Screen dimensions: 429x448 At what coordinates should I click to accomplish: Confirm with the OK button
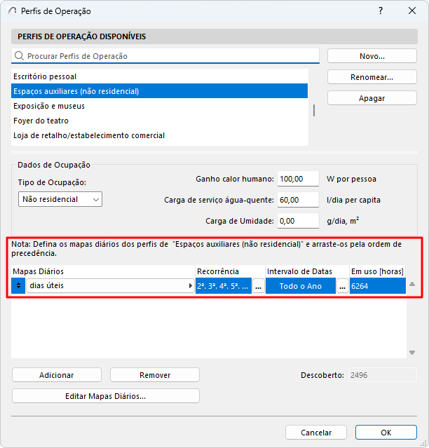point(386,433)
